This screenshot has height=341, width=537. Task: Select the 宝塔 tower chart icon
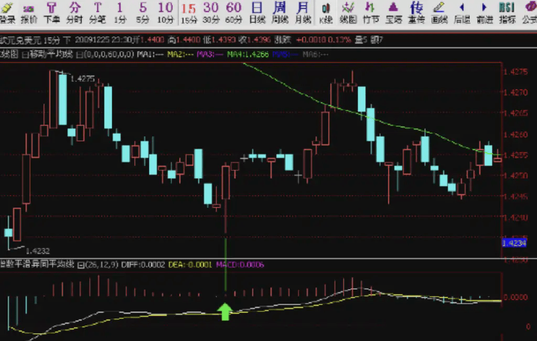click(x=393, y=13)
